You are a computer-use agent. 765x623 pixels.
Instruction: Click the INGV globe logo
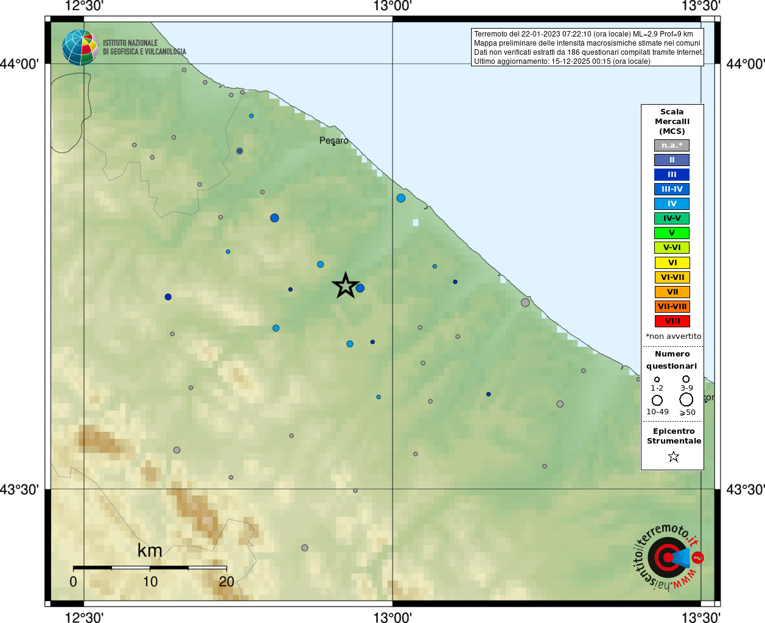80,47
